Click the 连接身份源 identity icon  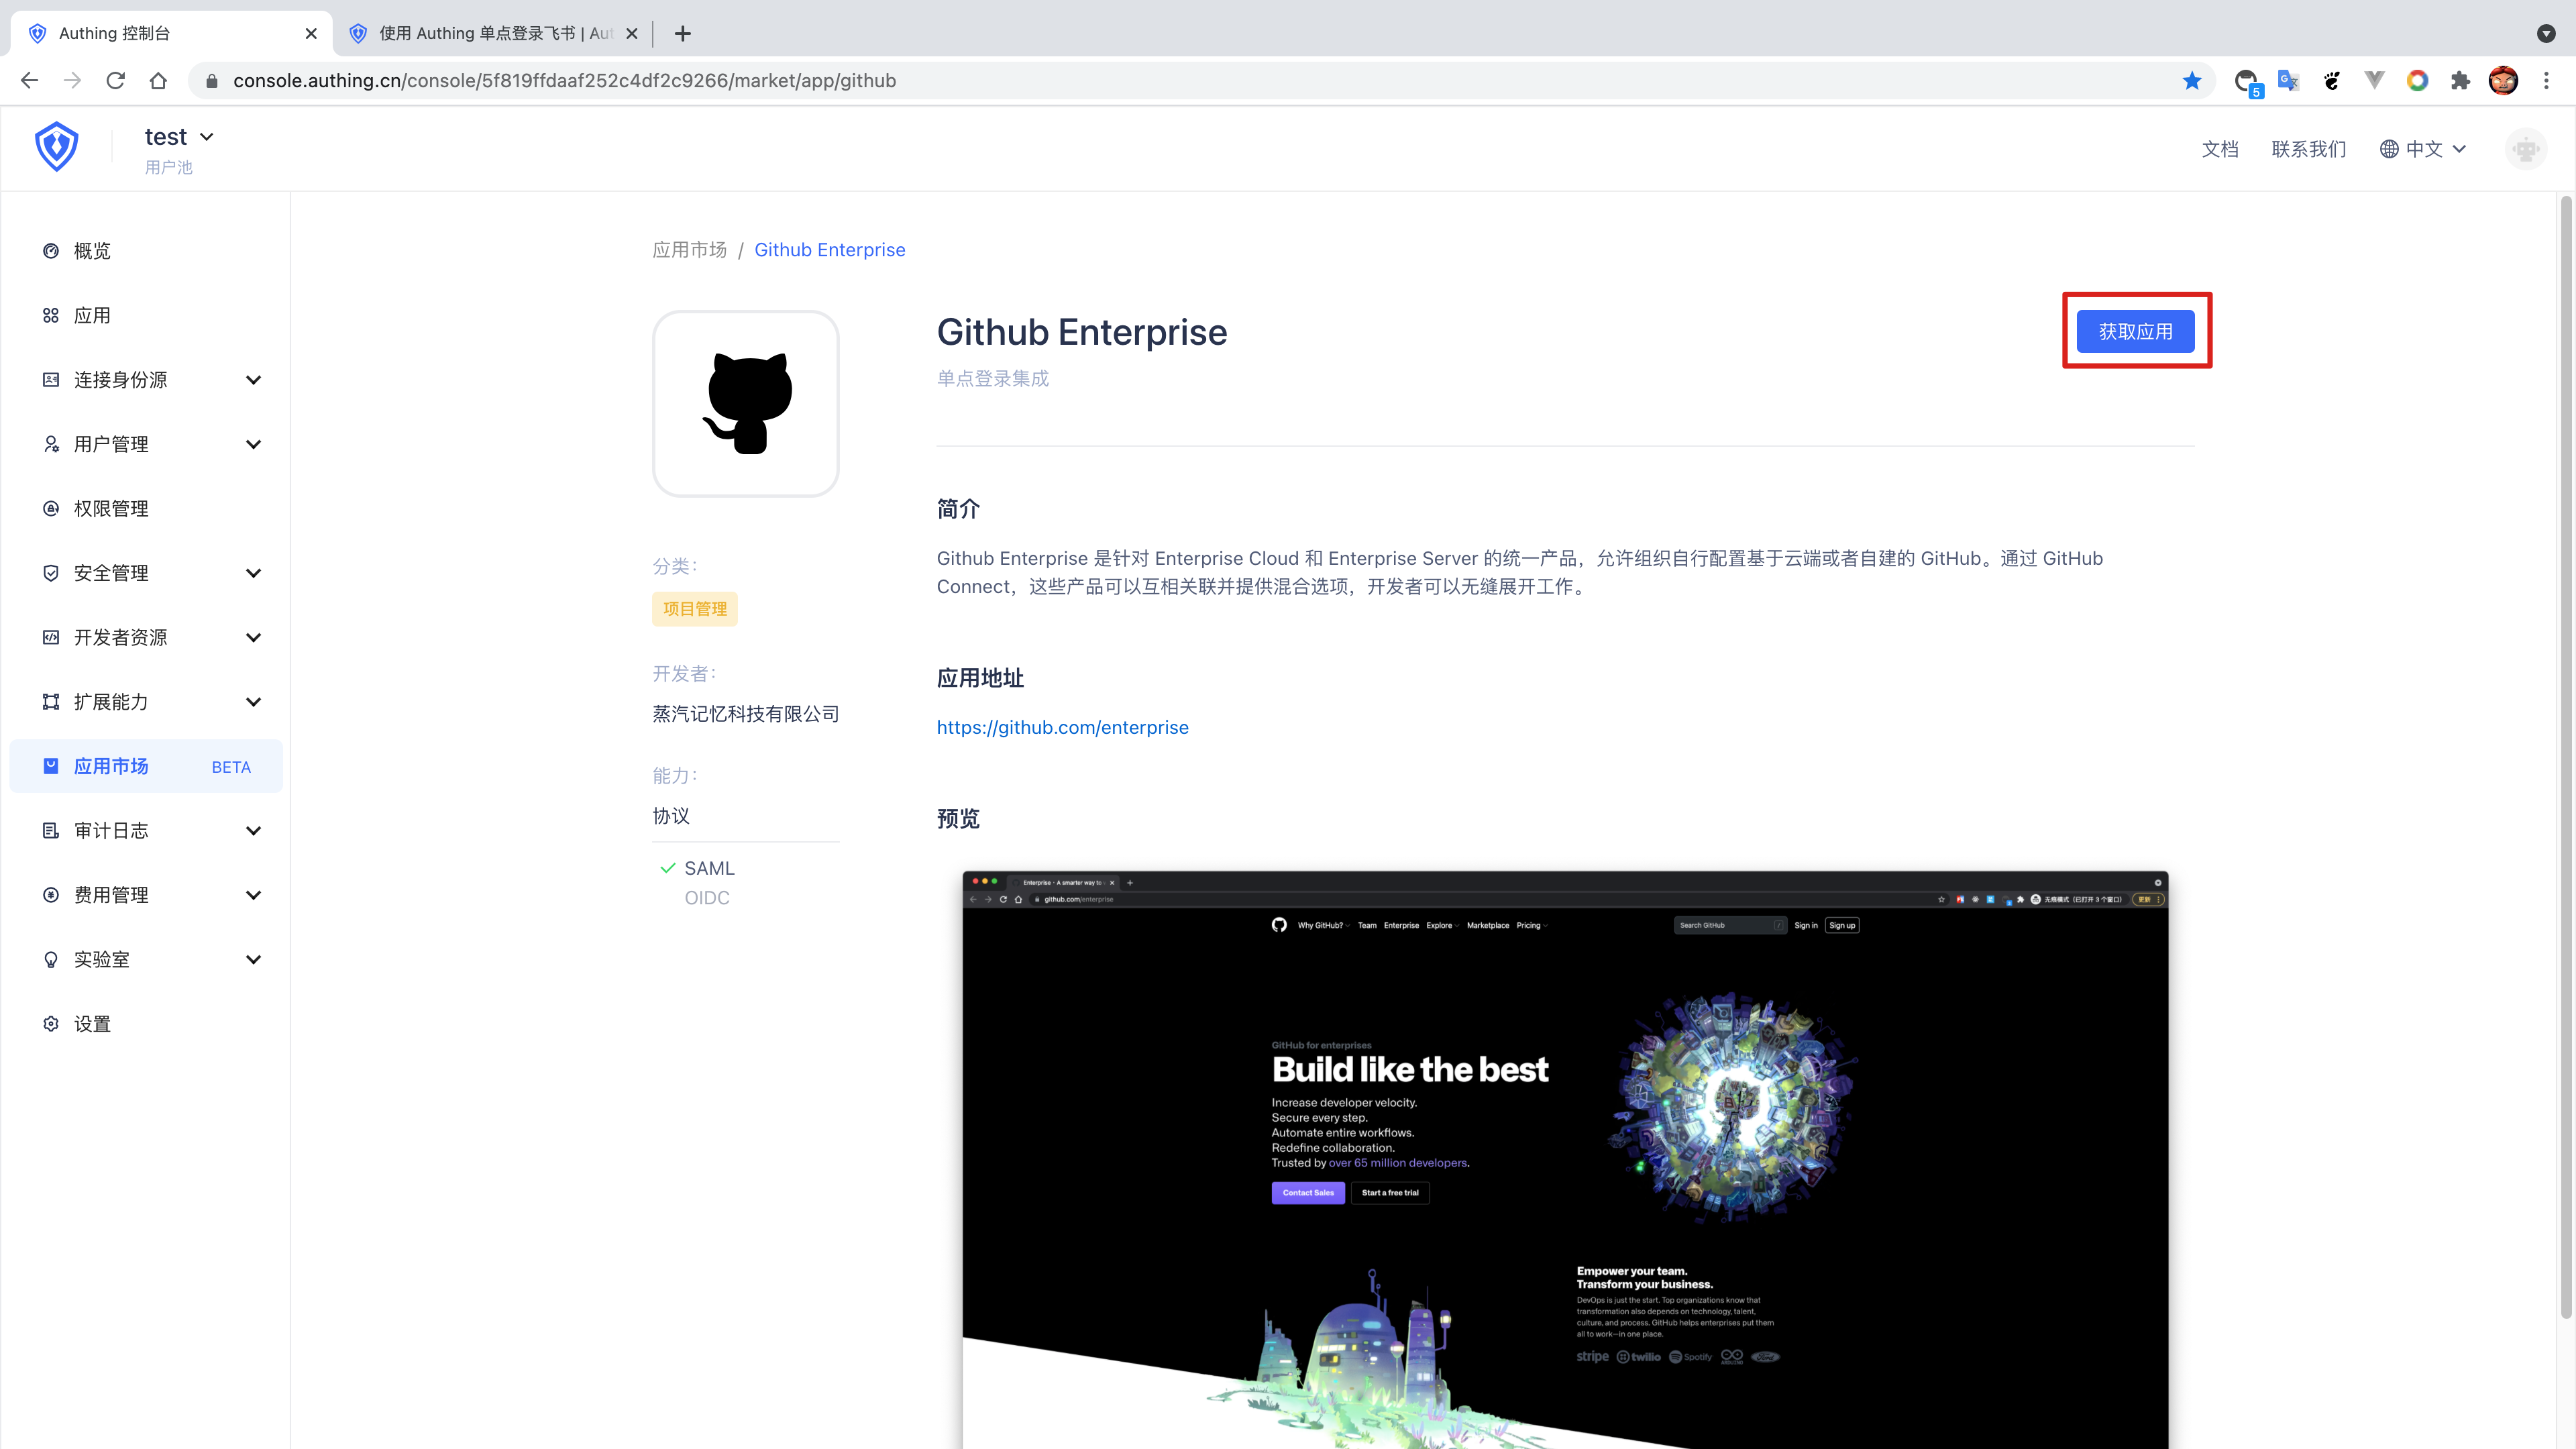click(x=51, y=380)
